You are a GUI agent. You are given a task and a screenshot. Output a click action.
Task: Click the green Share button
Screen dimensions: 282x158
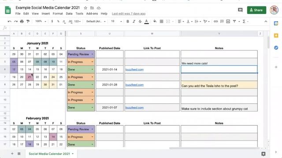point(256,10)
